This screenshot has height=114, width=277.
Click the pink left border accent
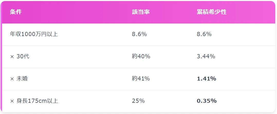[1, 56]
